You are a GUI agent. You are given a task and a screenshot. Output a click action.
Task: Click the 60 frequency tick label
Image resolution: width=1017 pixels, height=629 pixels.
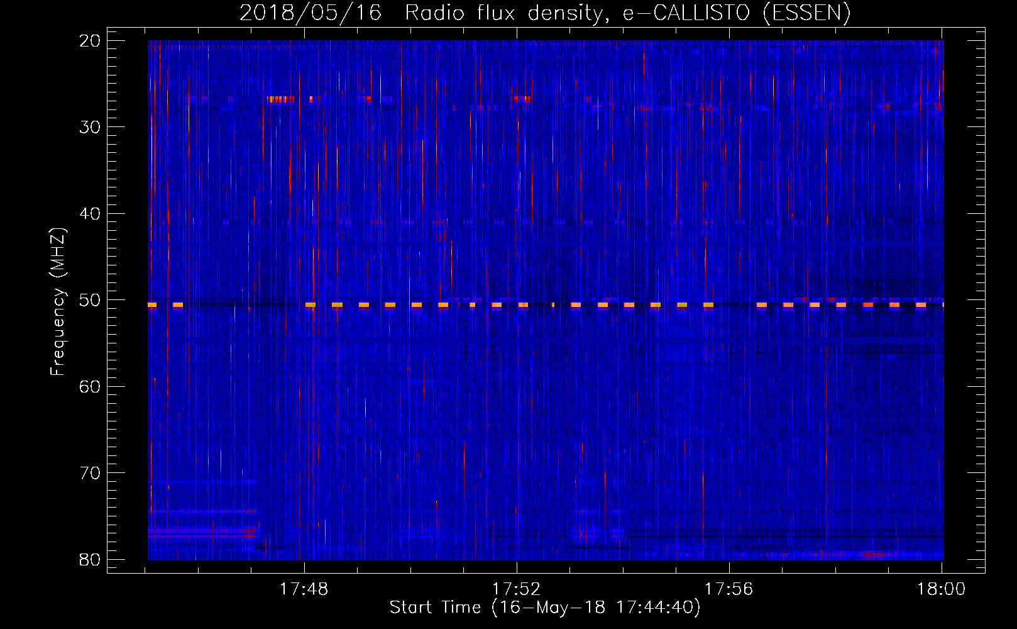pos(90,387)
